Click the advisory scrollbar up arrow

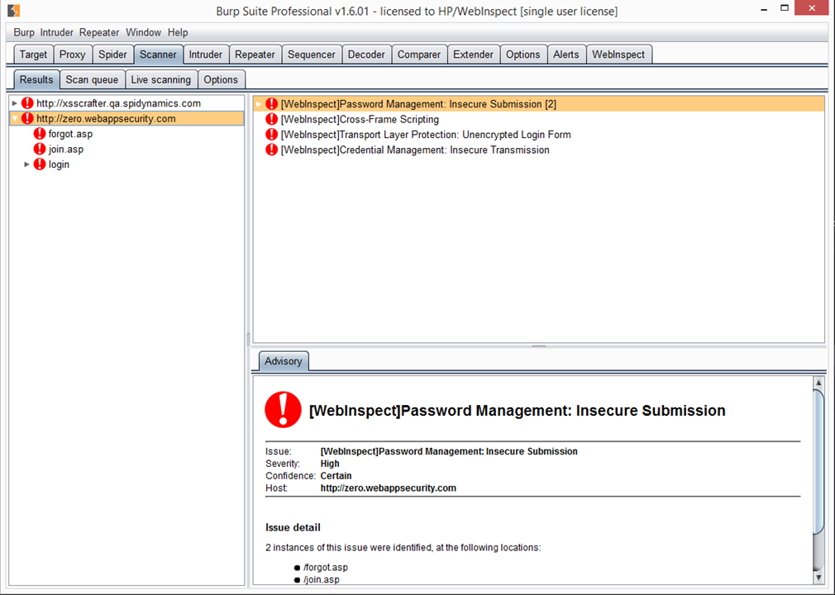coord(818,383)
